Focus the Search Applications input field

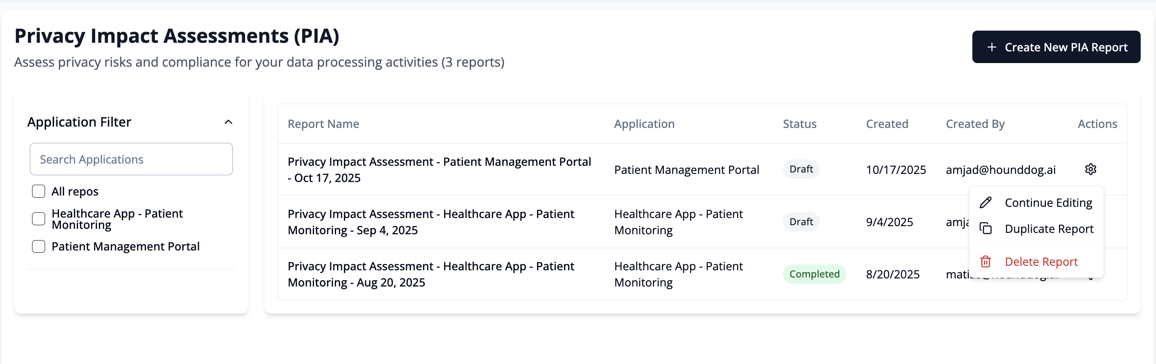(x=131, y=159)
